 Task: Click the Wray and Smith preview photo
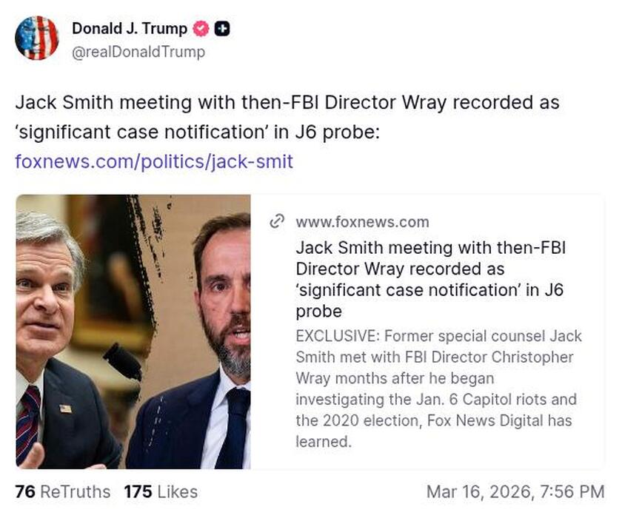click(133, 329)
